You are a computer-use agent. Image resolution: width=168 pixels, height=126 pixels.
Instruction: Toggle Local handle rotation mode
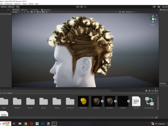click(x=11, y=7)
